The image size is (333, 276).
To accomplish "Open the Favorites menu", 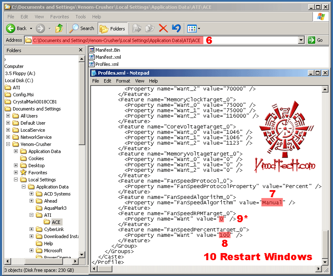I will (60, 17).
